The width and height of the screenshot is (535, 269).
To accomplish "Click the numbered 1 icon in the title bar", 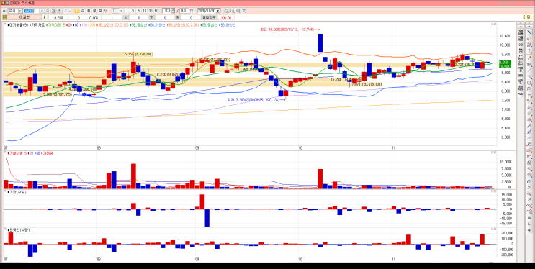I will point(3,3).
